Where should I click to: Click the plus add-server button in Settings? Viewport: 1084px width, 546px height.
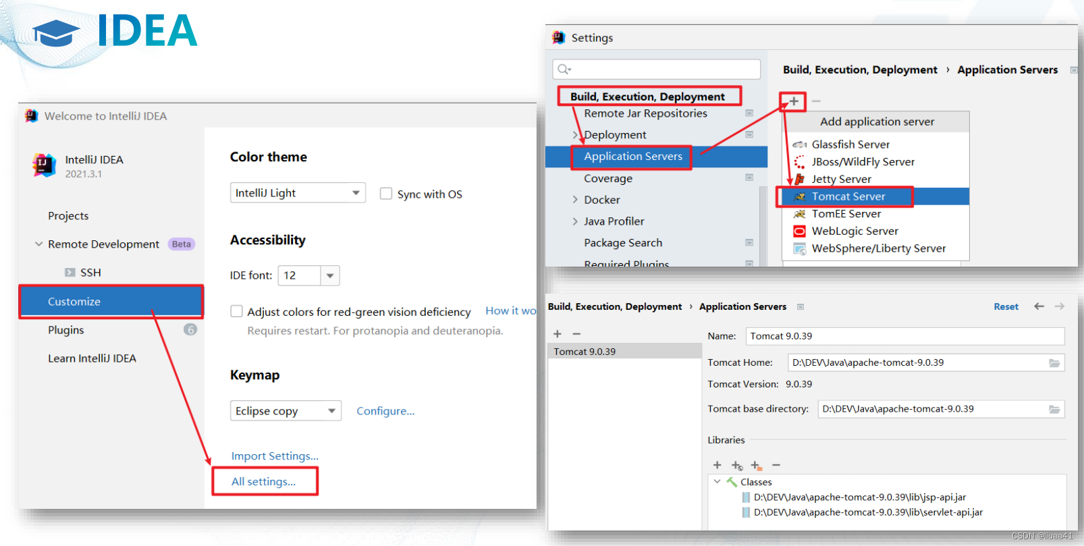coord(794,101)
